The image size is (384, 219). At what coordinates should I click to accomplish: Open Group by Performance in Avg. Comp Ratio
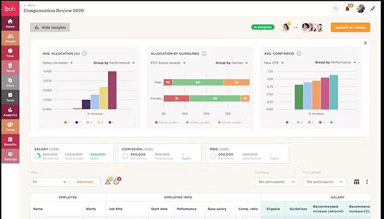point(335,62)
